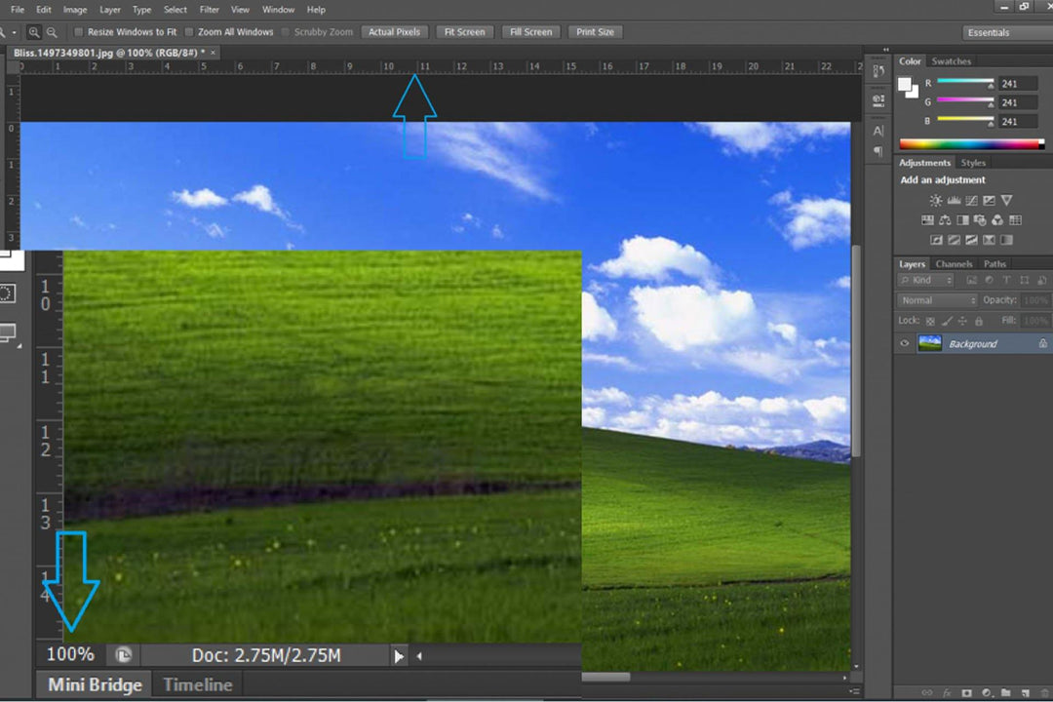Image resolution: width=1053 pixels, height=702 pixels.
Task: Toggle lock image pixels brush icon
Action: [946, 321]
